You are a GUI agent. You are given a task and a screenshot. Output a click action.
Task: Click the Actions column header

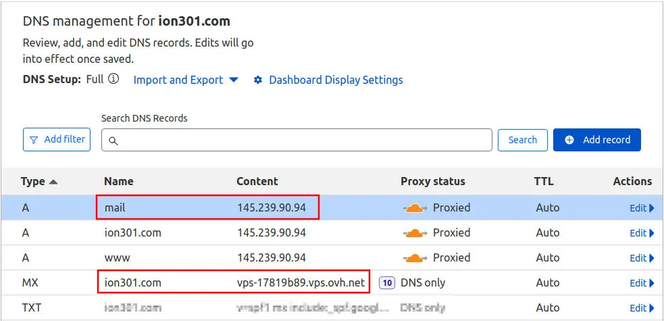[632, 181]
